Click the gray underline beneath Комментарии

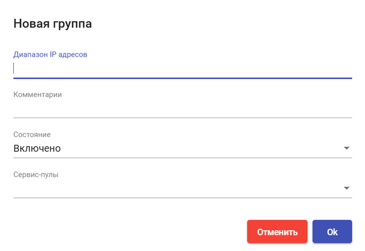[182, 118]
